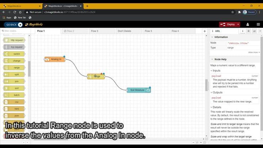Click the http request palette node
This screenshot has width=263, height=148.
click(14, 40)
